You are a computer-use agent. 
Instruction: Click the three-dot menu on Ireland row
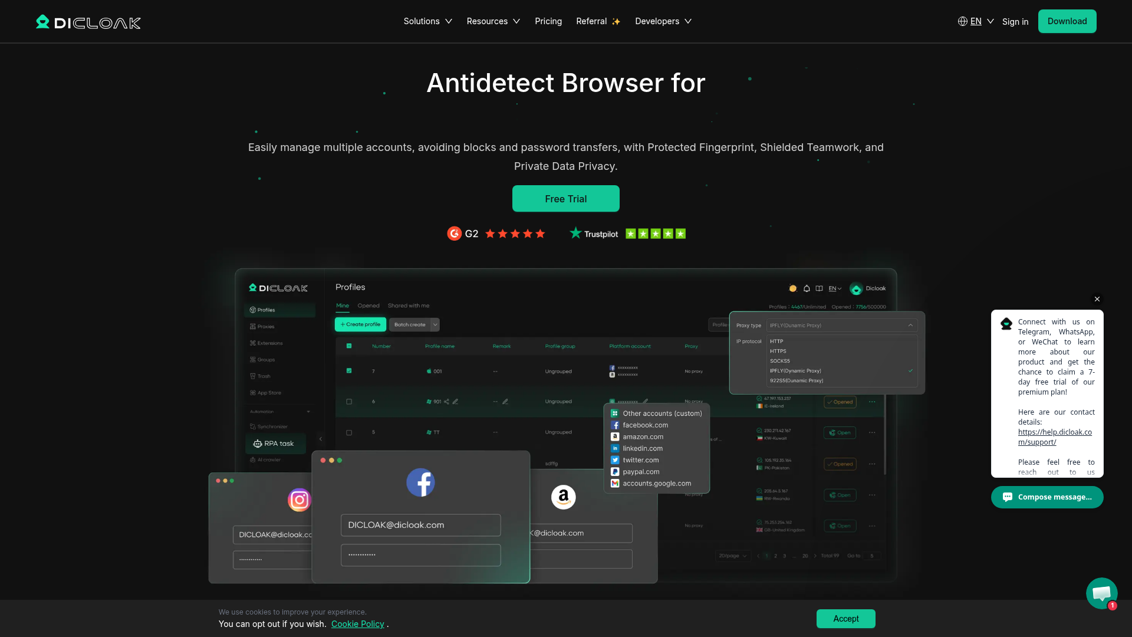872,402
